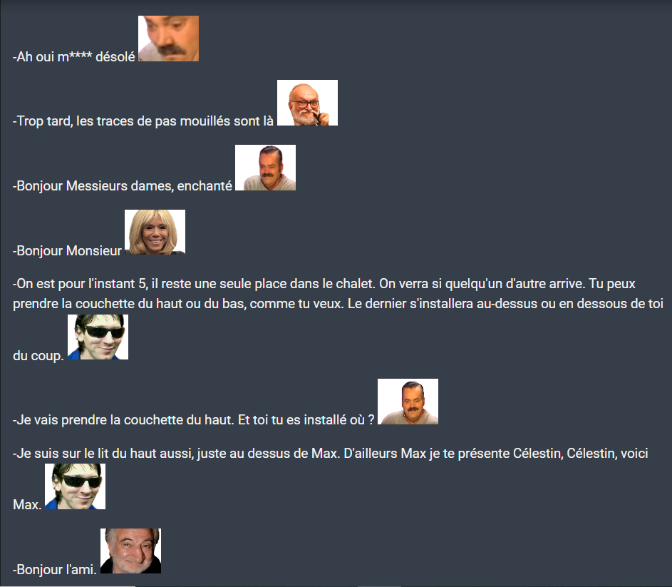Click the sticker beside "Ah oui m**** désolé"

click(168, 39)
